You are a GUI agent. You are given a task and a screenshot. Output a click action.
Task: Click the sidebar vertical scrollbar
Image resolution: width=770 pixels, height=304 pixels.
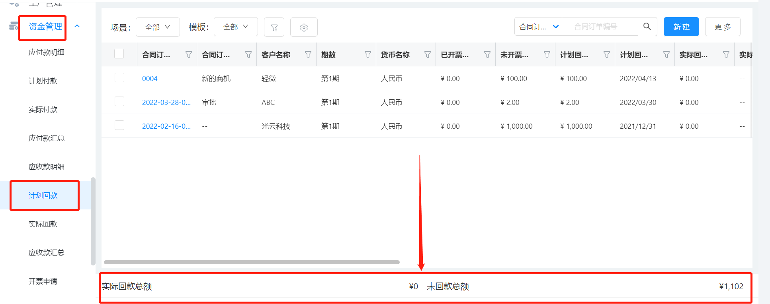[93, 221]
